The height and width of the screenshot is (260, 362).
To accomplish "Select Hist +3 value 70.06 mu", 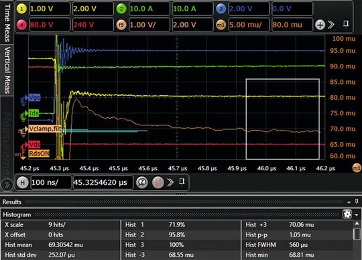I will (x=301, y=224).
